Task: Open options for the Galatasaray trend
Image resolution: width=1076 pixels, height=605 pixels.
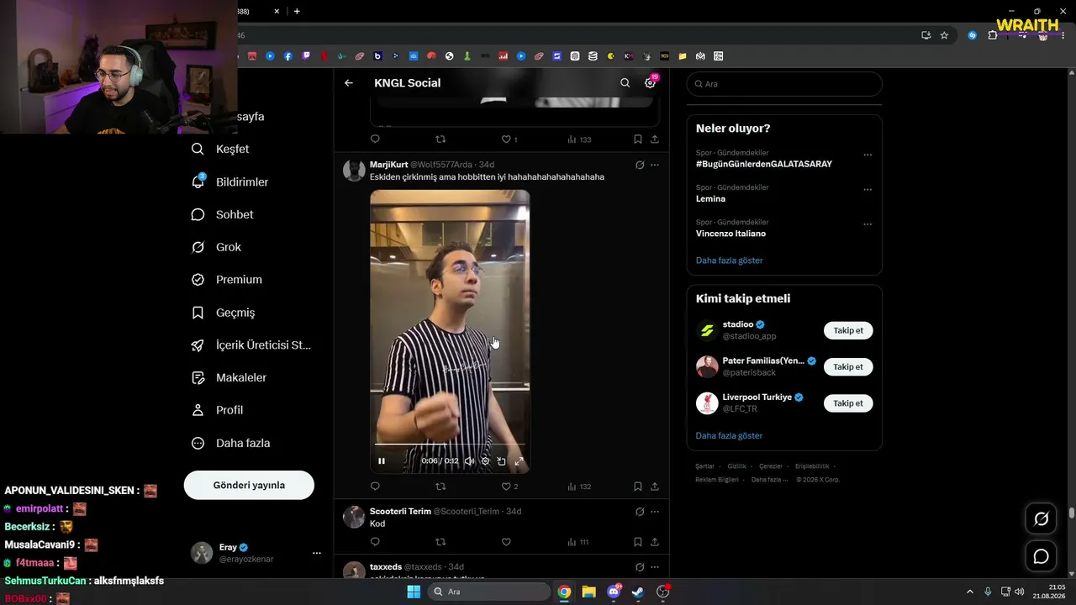Action: (868, 155)
